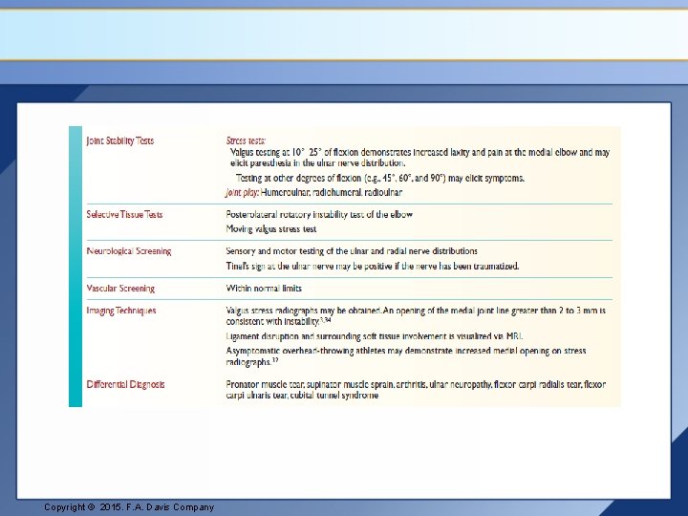Click the 'Testing at other degrees of flexion' line
The image size is (688, 516).
[x=380, y=178]
